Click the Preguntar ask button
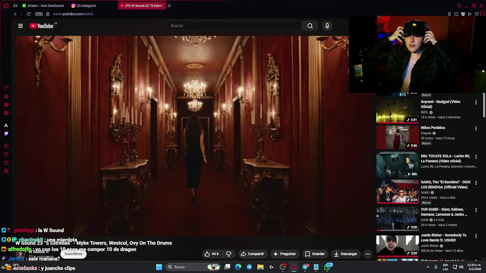Viewport: 486px width, 273px height. pyautogui.click(x=284, y=254)
